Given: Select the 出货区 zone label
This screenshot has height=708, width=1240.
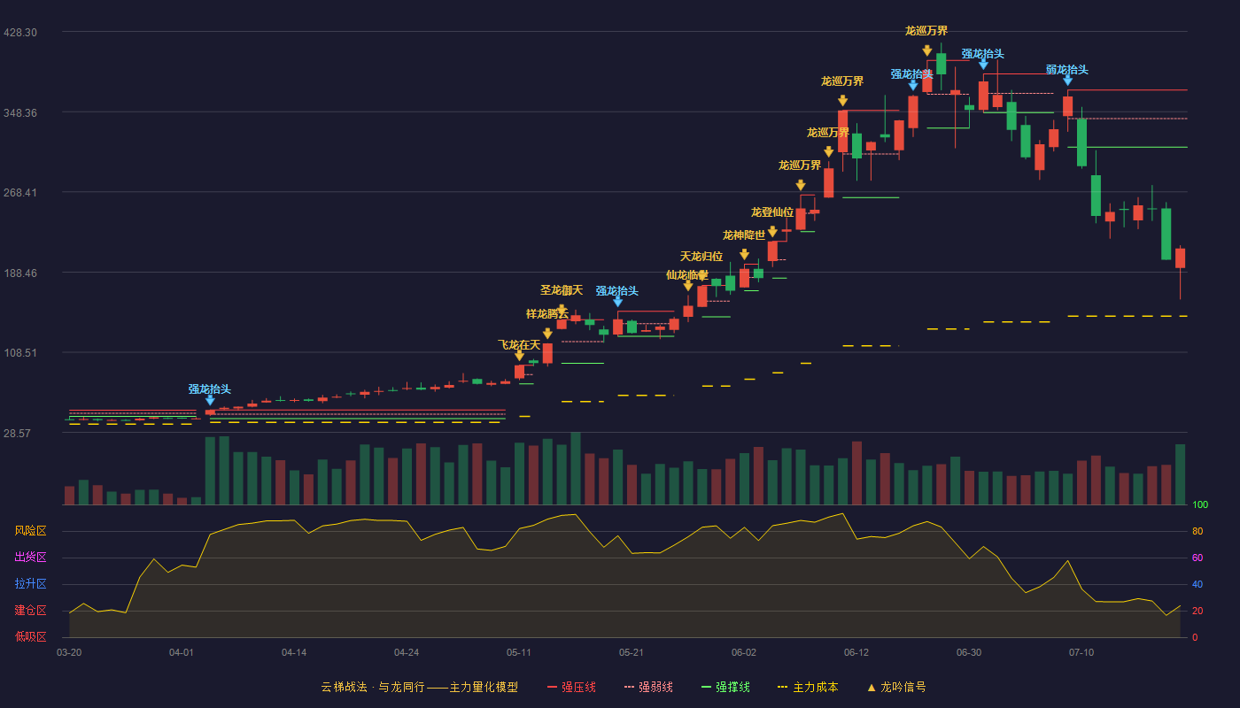Looking at the screenshot, I should 31,558.
